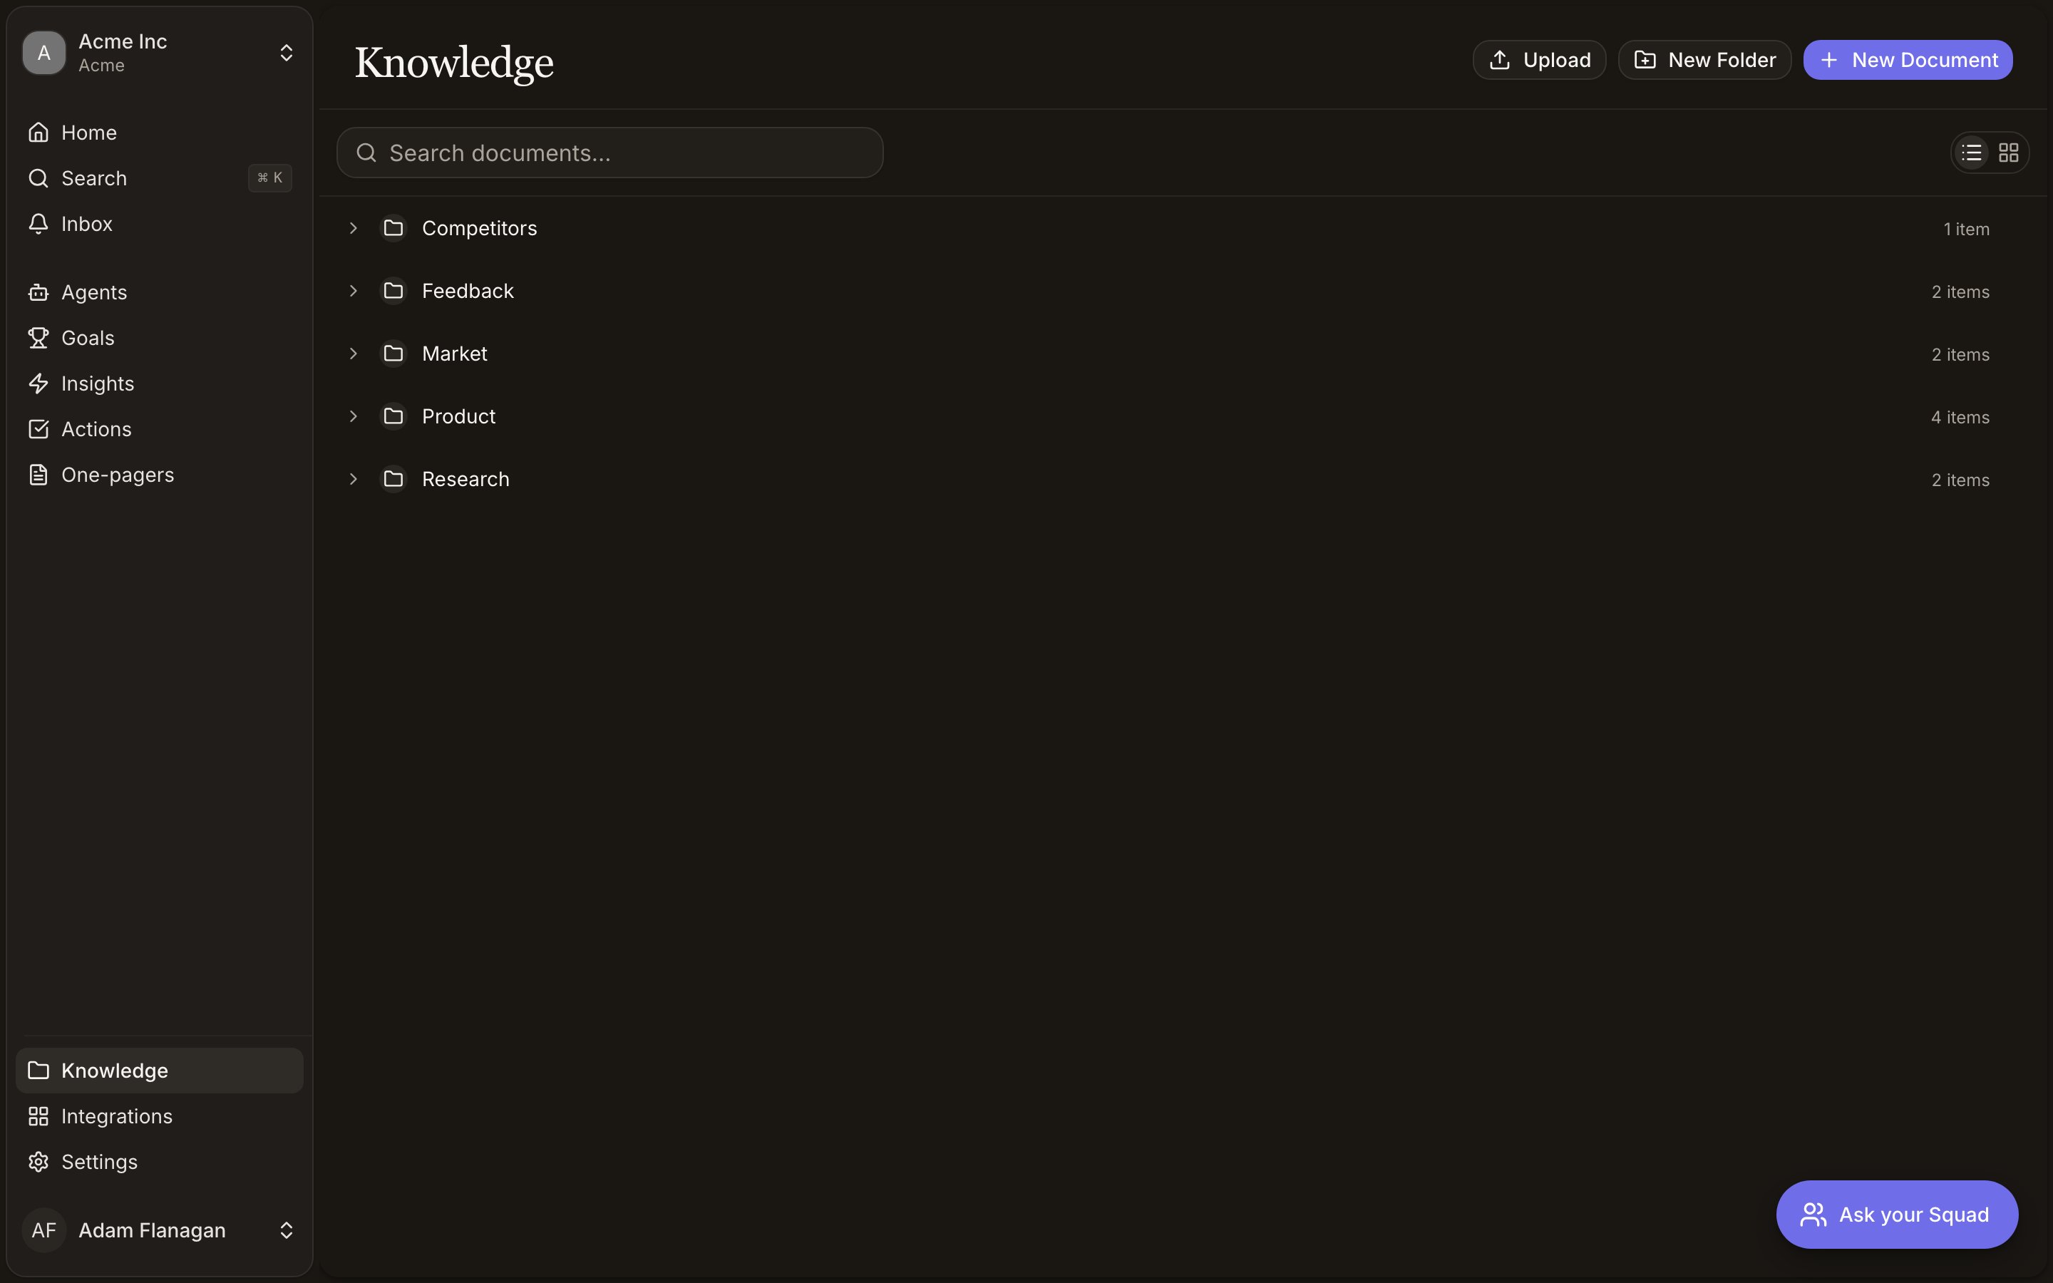This screenshot has width=2053, height=1283.
Task: Expand the Feedback folder chevron
Action: pyautogui.click(x=354, y=291)
